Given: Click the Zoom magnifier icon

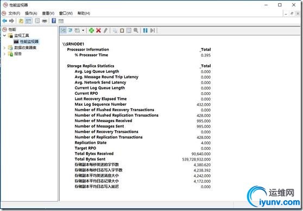Looking at the screenshot, I should (x=136, y=30).
